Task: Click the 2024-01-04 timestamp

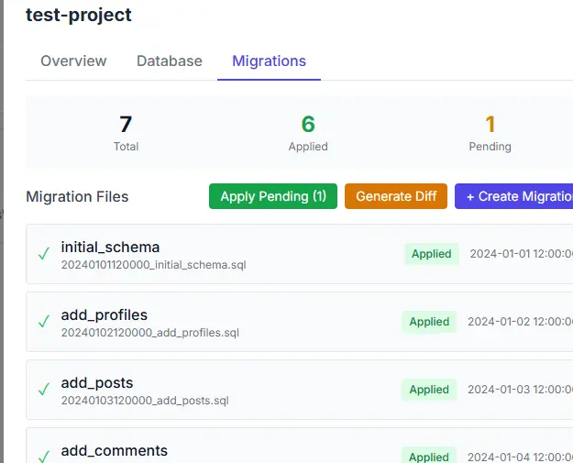Action: coord(521,457)
